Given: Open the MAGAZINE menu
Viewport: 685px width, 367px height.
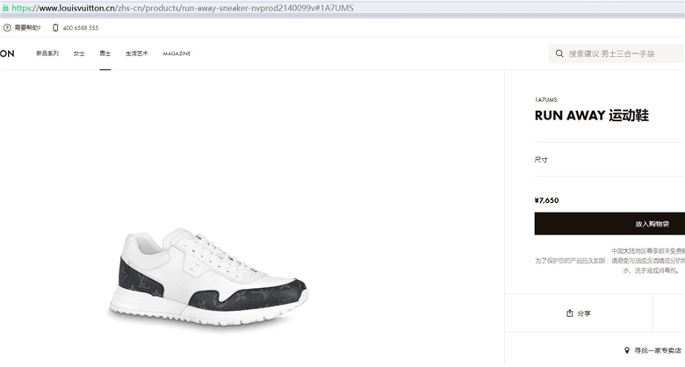Looking at the screenshot, I should coord(177,54).
